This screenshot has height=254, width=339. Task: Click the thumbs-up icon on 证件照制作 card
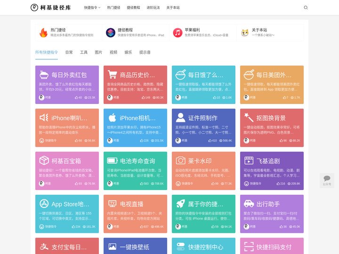point(210,141)
